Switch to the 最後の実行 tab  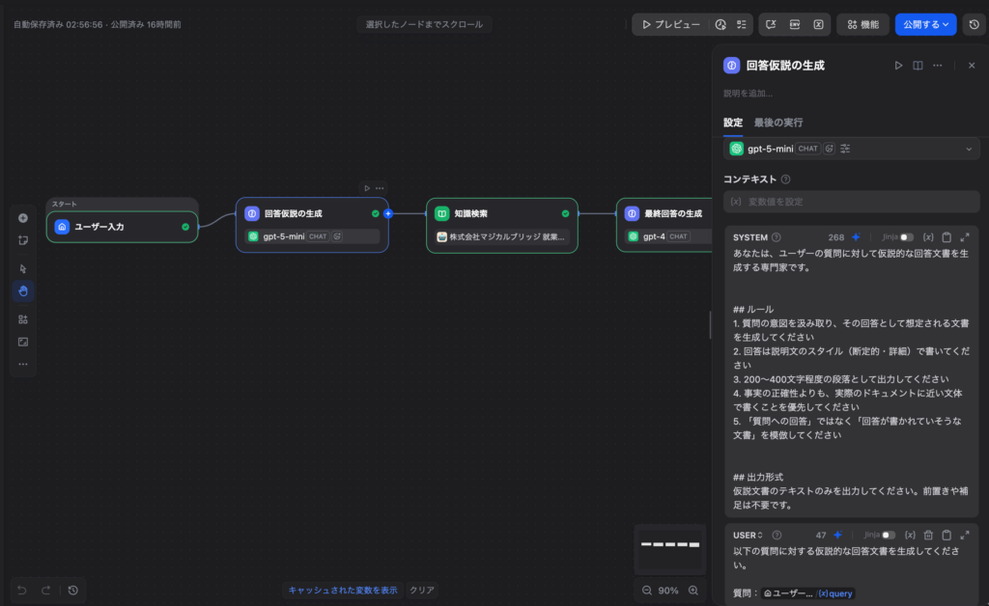(778, 123)
